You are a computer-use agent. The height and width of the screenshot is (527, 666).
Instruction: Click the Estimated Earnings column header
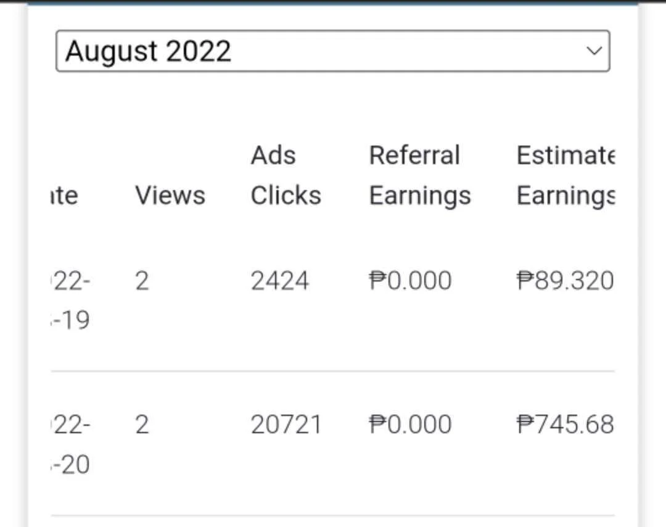[x=565, y=175]
